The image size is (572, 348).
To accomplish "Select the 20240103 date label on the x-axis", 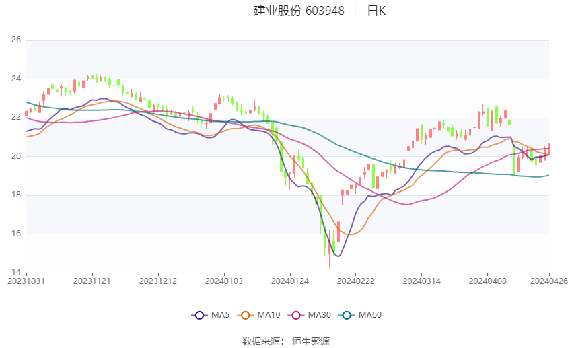I will coord(223,281).
